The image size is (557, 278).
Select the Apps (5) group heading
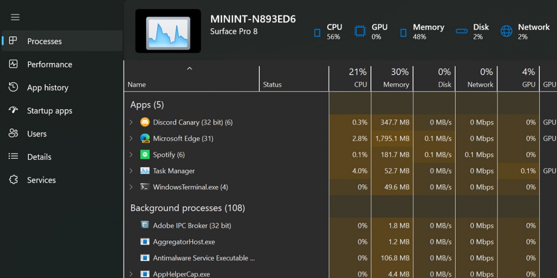coord(147,104)
